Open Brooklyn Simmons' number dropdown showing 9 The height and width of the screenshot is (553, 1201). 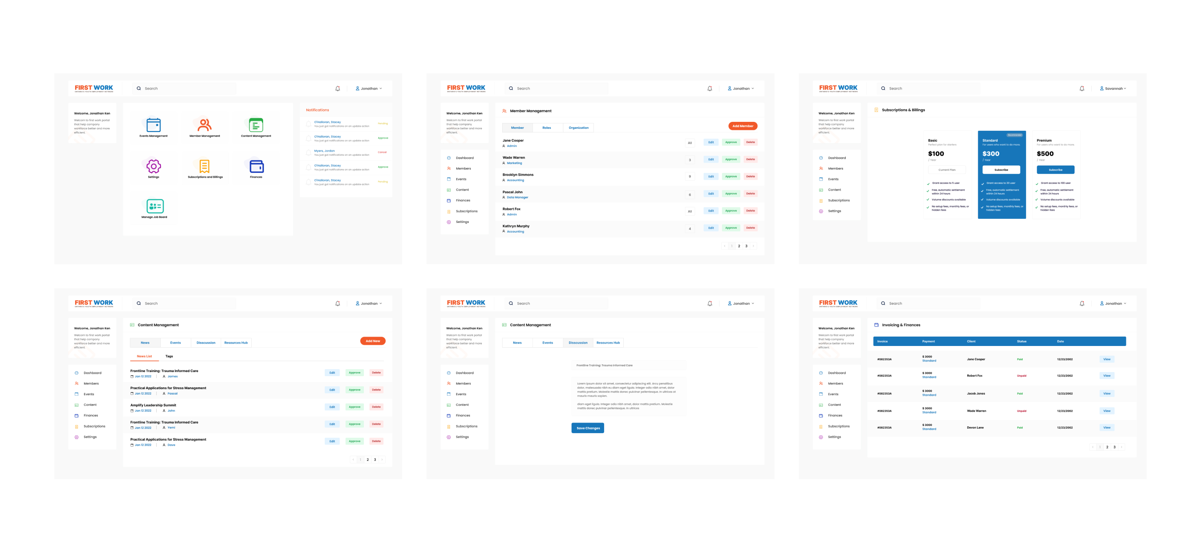click(689, 176)
